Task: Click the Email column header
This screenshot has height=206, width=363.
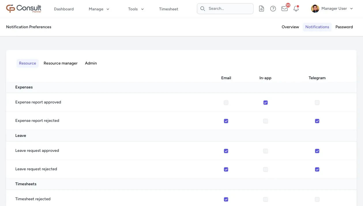Action: click(x=226, y=78)
